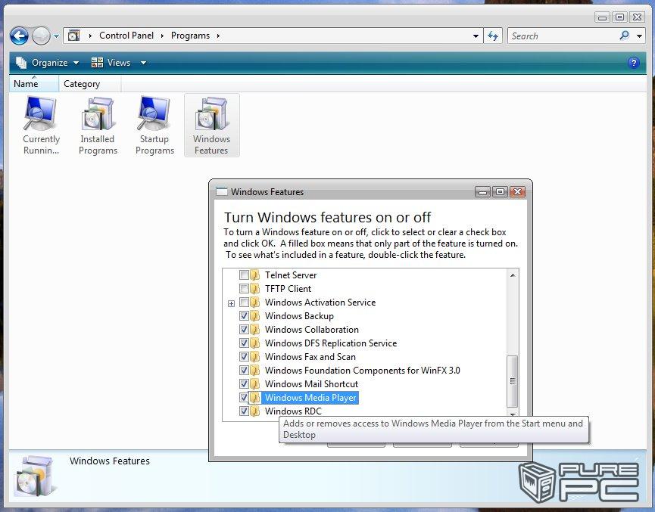Select the Windows Features item icon
Screen dimensions: 655x512
[x=211, y=126]
